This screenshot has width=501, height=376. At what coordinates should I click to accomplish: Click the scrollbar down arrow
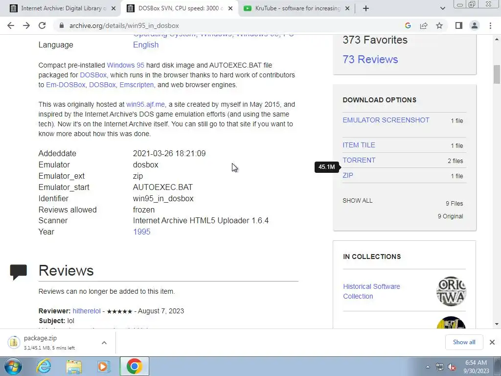pyautogui.click(x=497, y=324)
